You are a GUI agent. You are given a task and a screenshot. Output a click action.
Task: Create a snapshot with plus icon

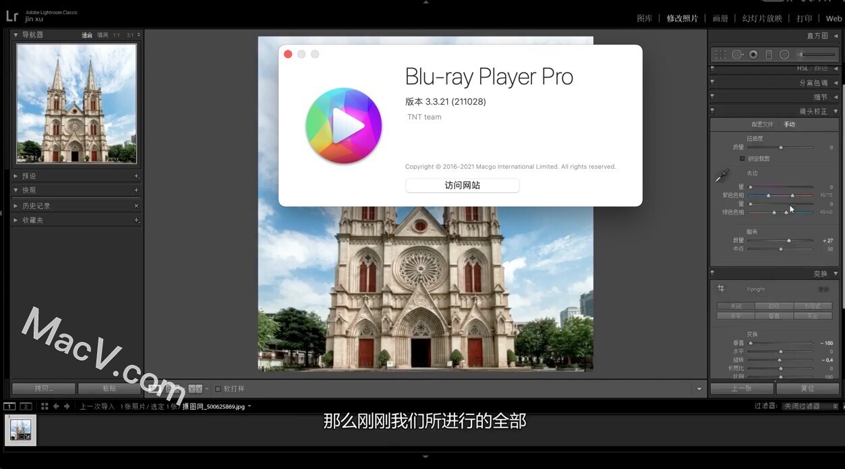136,190
